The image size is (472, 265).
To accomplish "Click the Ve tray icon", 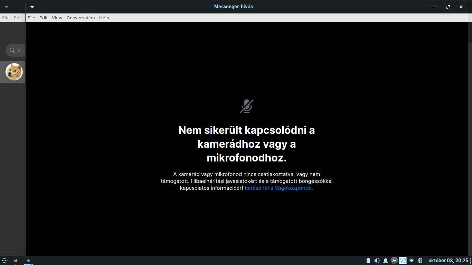I will pos(403,260).
